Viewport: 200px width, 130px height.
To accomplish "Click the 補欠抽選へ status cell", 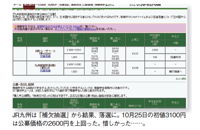I will pyautogui.click(x=175, y=72).
